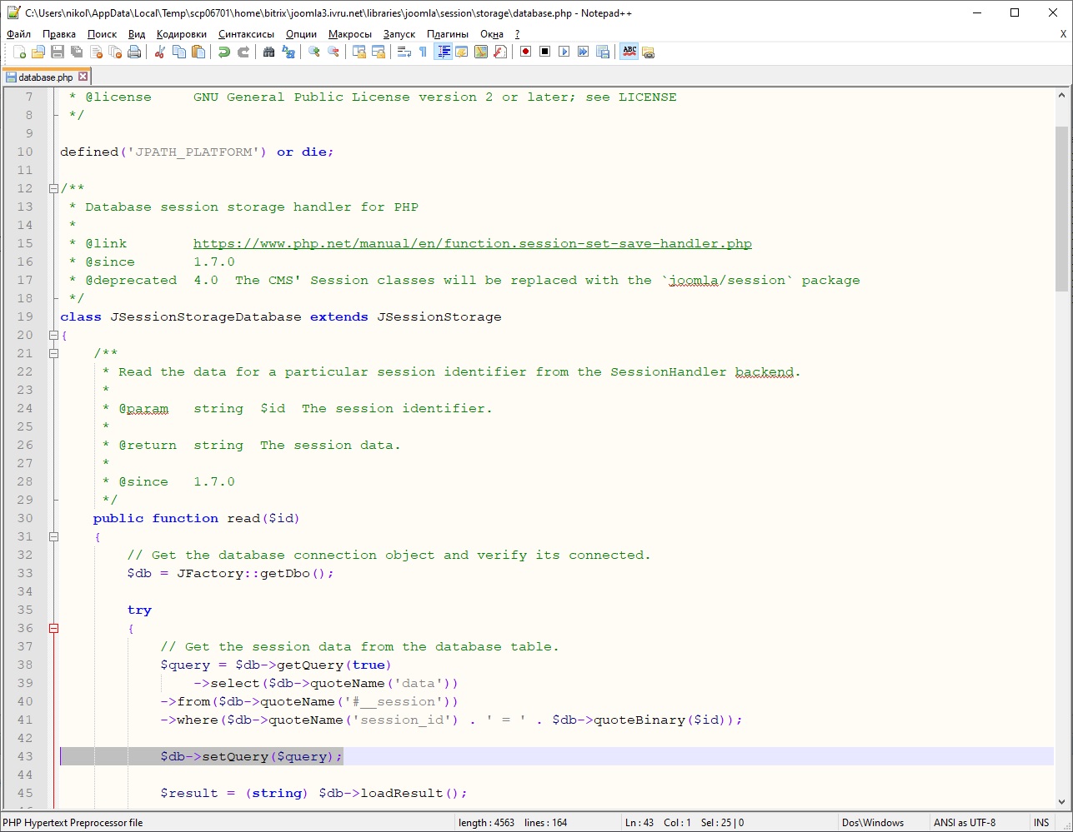The image size is (1073, 832).
Task: Click the Close document toolbar icon
Action: tap(96, 52)
